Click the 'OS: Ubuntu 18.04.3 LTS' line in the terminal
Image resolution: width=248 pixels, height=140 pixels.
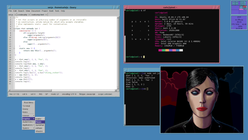(172, 17)
